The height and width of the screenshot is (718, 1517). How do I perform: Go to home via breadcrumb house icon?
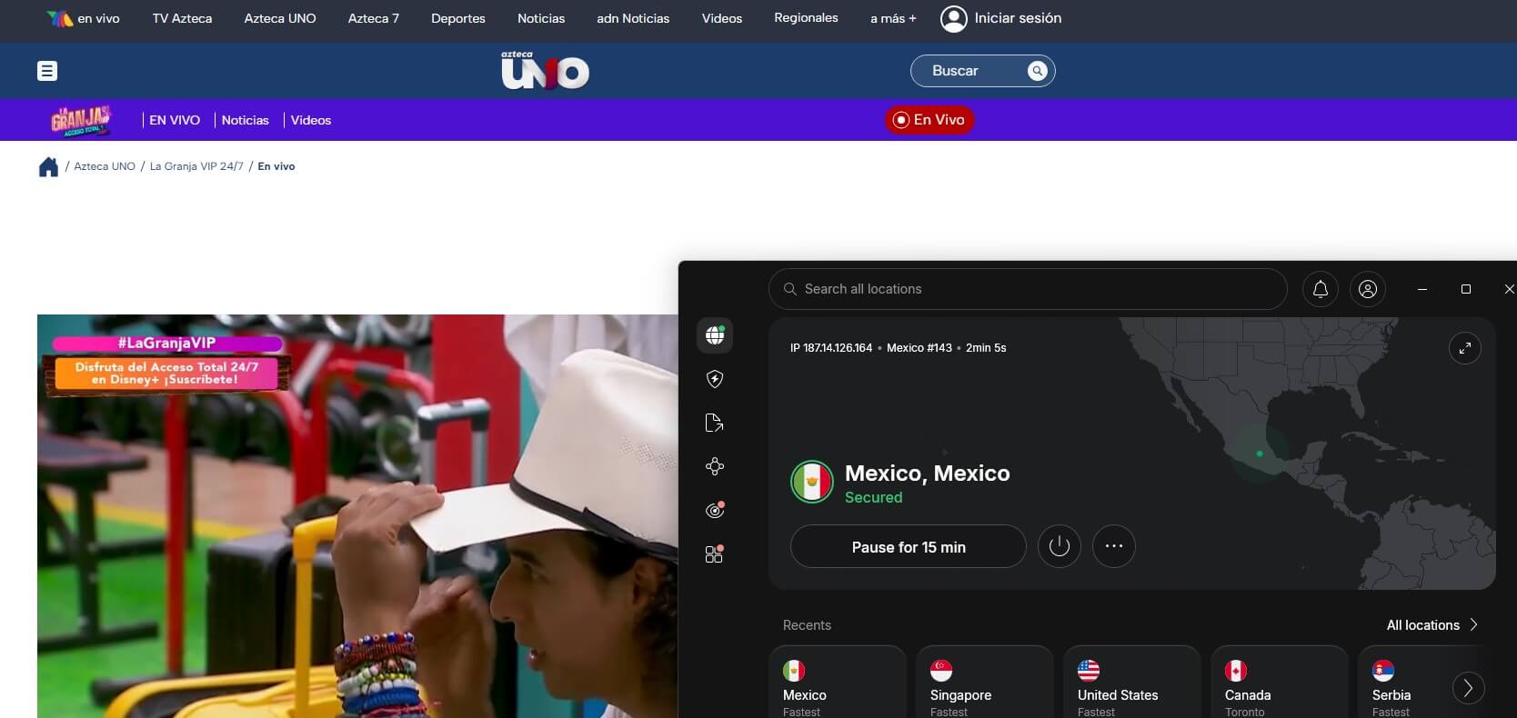pyautogui.click(x=48, y=167)
